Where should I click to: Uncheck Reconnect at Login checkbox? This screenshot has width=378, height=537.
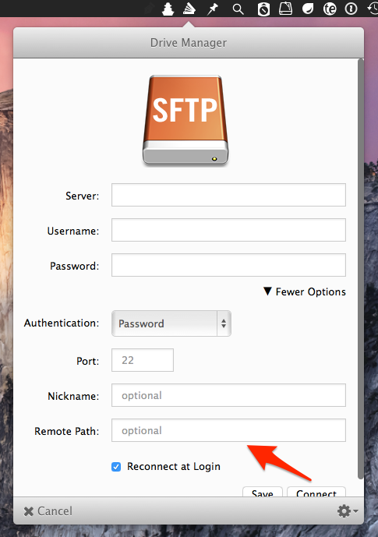point(116,467)
